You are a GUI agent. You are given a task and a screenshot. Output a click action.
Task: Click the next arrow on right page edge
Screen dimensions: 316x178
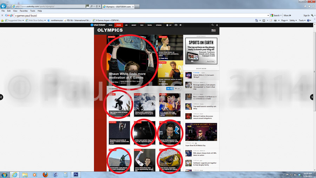(x=312, y=97)
